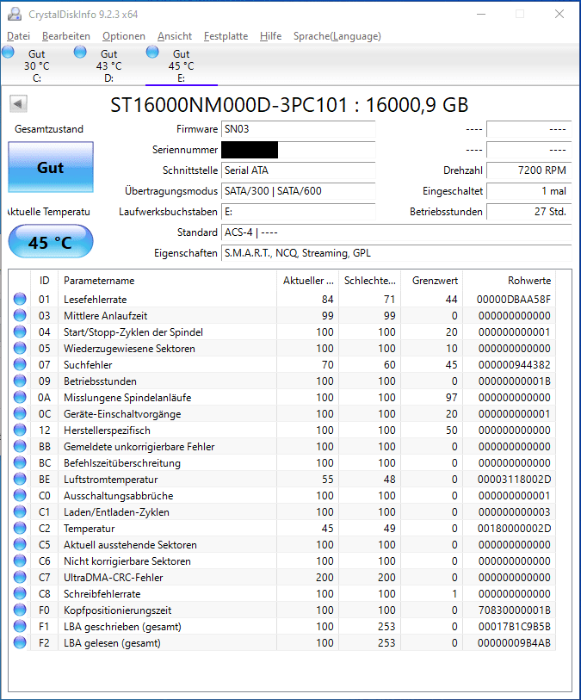This screenshot has height=700, width=581.
Task: Select raw value 70830000001B
Action: (x=515, y=610)
